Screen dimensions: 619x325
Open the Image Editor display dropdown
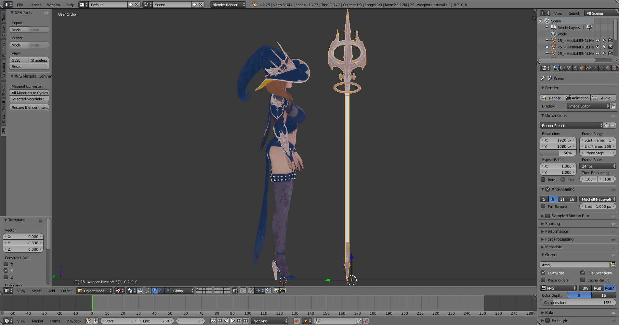(x=588, y=106)
